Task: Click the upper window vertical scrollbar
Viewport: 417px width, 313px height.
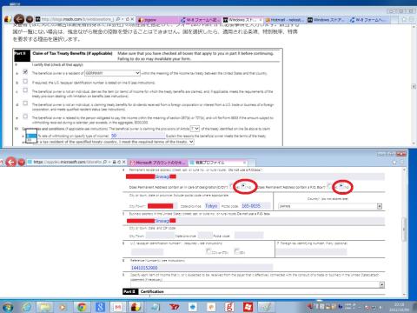Action: tap(414, 86)
